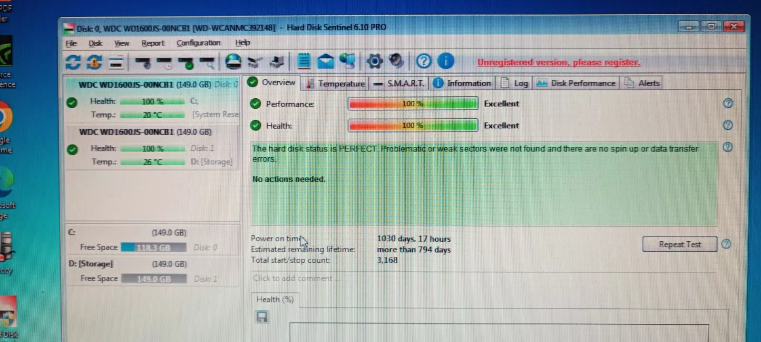Click the Performance 100 % bar
Screen dimensions: 761x342
click(413, 103)
